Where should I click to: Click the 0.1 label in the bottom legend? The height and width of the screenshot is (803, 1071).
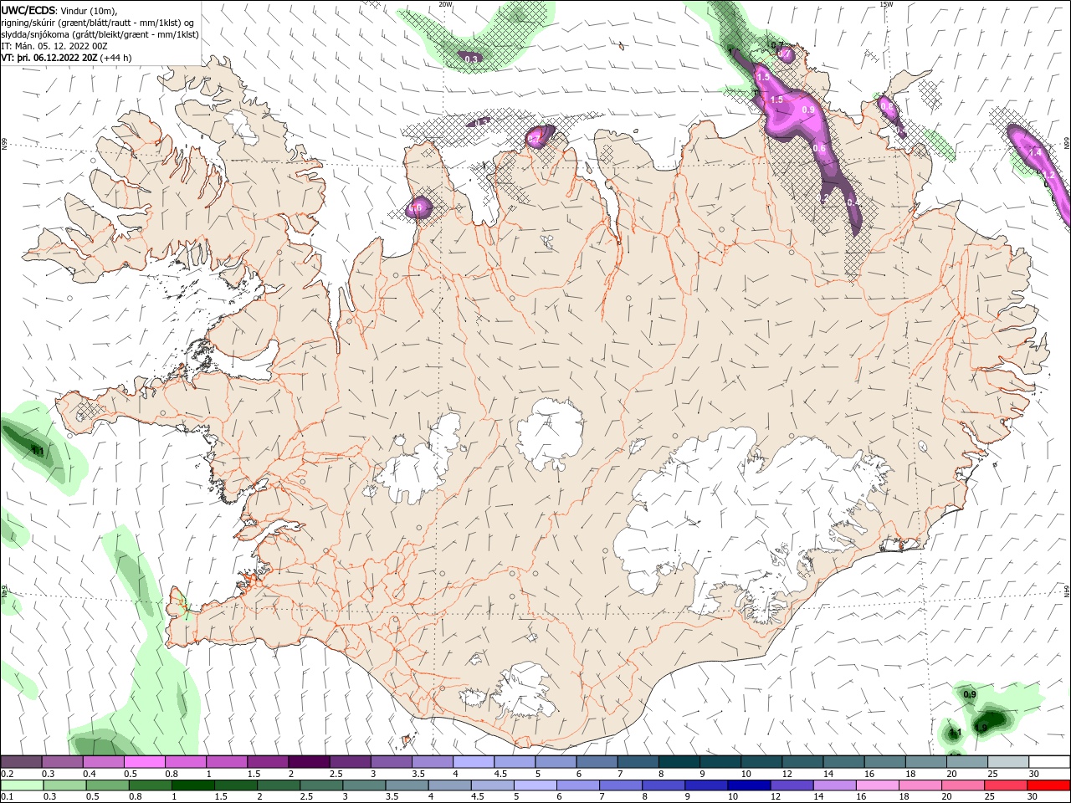point(7,797)
